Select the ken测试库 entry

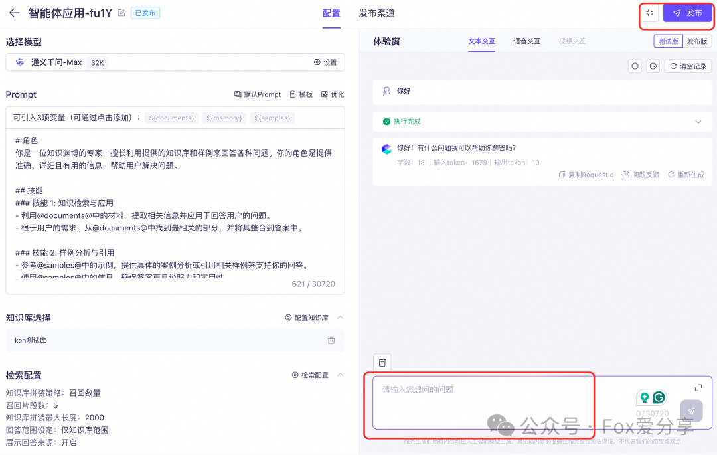(175, 341)
